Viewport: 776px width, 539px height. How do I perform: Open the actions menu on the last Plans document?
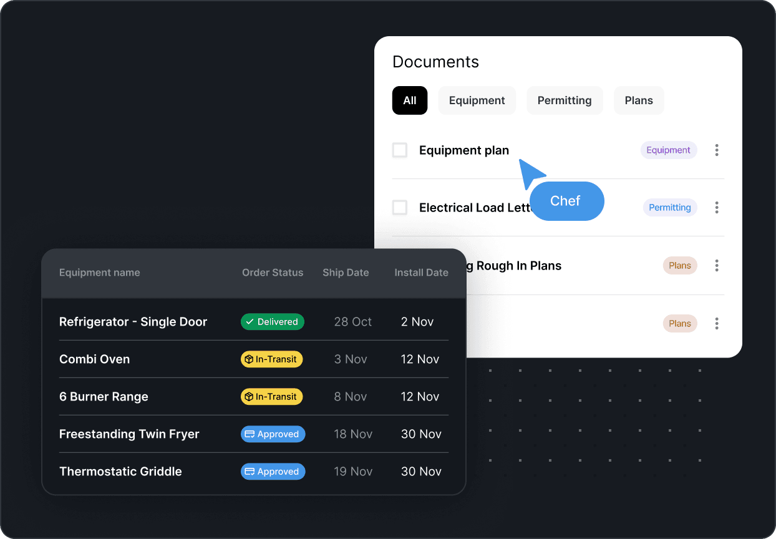tap(716, 323)
